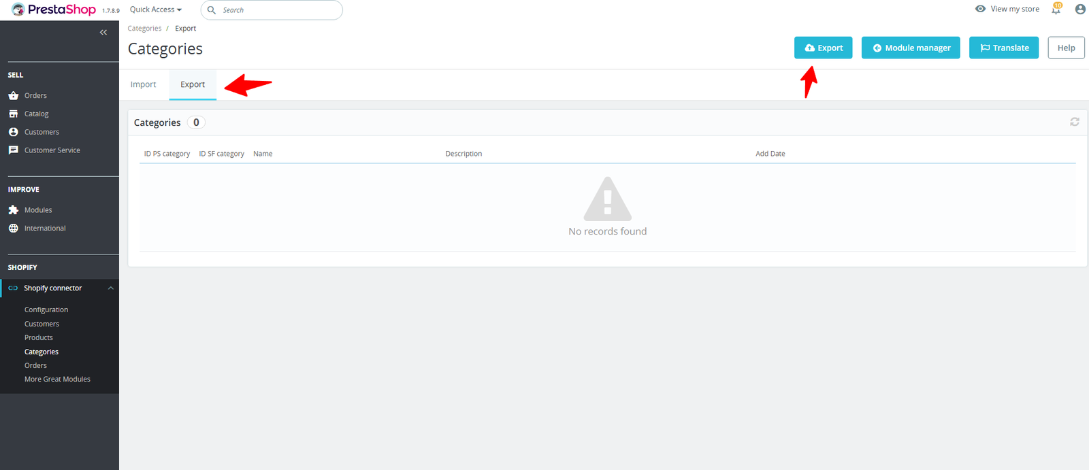Click the Description column header
The width and height of the screenshot is (1089, 470).
[x=464, y=154]
